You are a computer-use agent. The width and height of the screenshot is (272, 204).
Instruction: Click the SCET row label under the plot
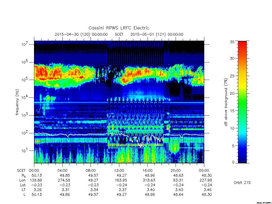pyautogui.click(x=21, y=171)
